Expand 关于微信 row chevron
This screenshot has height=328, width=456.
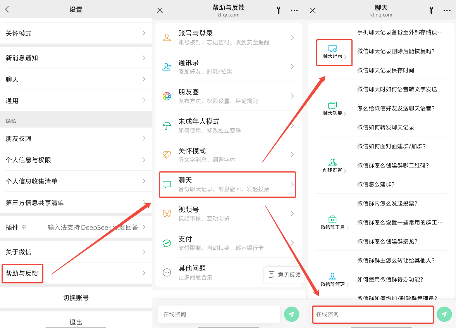(144, 252)
